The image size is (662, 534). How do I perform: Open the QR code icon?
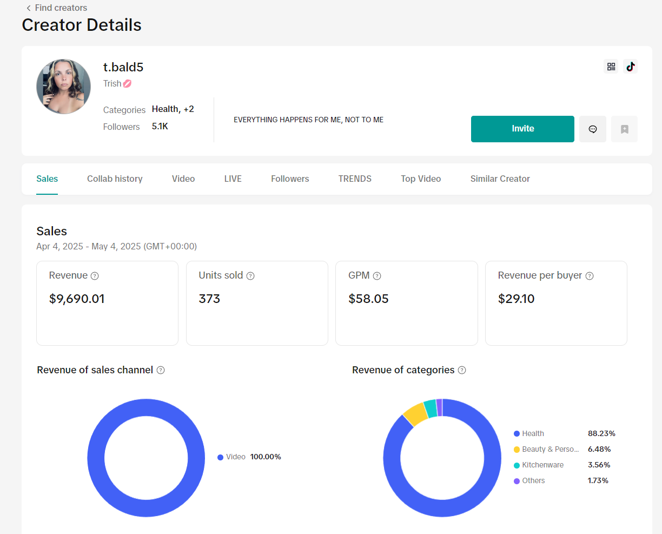[611, 67]
